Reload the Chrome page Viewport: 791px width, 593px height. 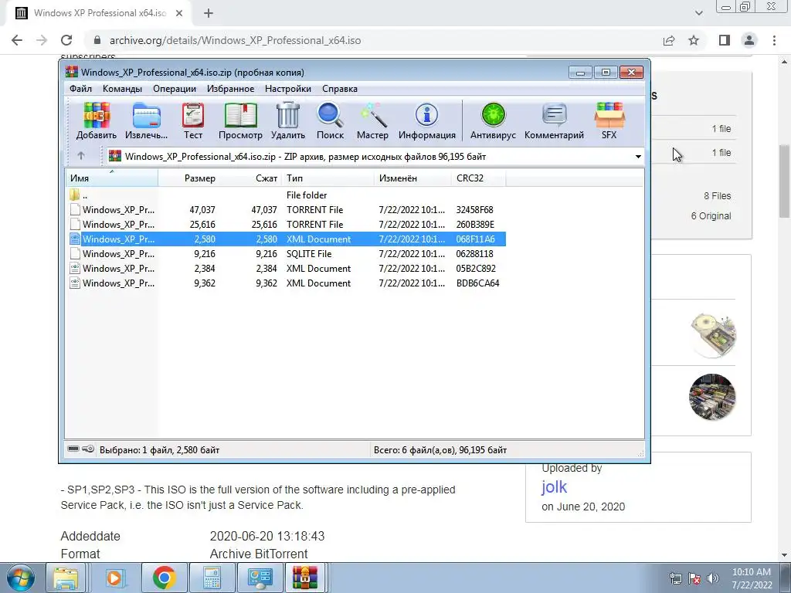tap(66, 40)
